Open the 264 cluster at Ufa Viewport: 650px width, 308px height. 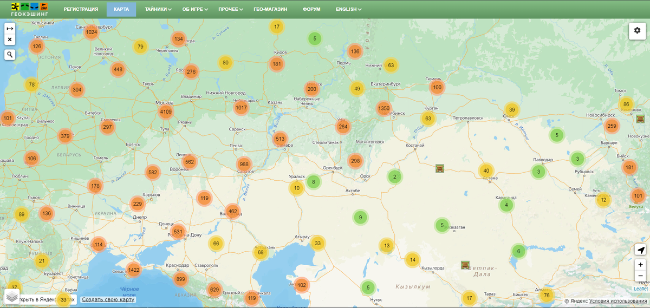coord(343,127)
